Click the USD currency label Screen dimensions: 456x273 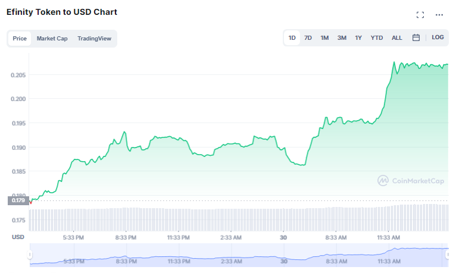tap(18, 237)
